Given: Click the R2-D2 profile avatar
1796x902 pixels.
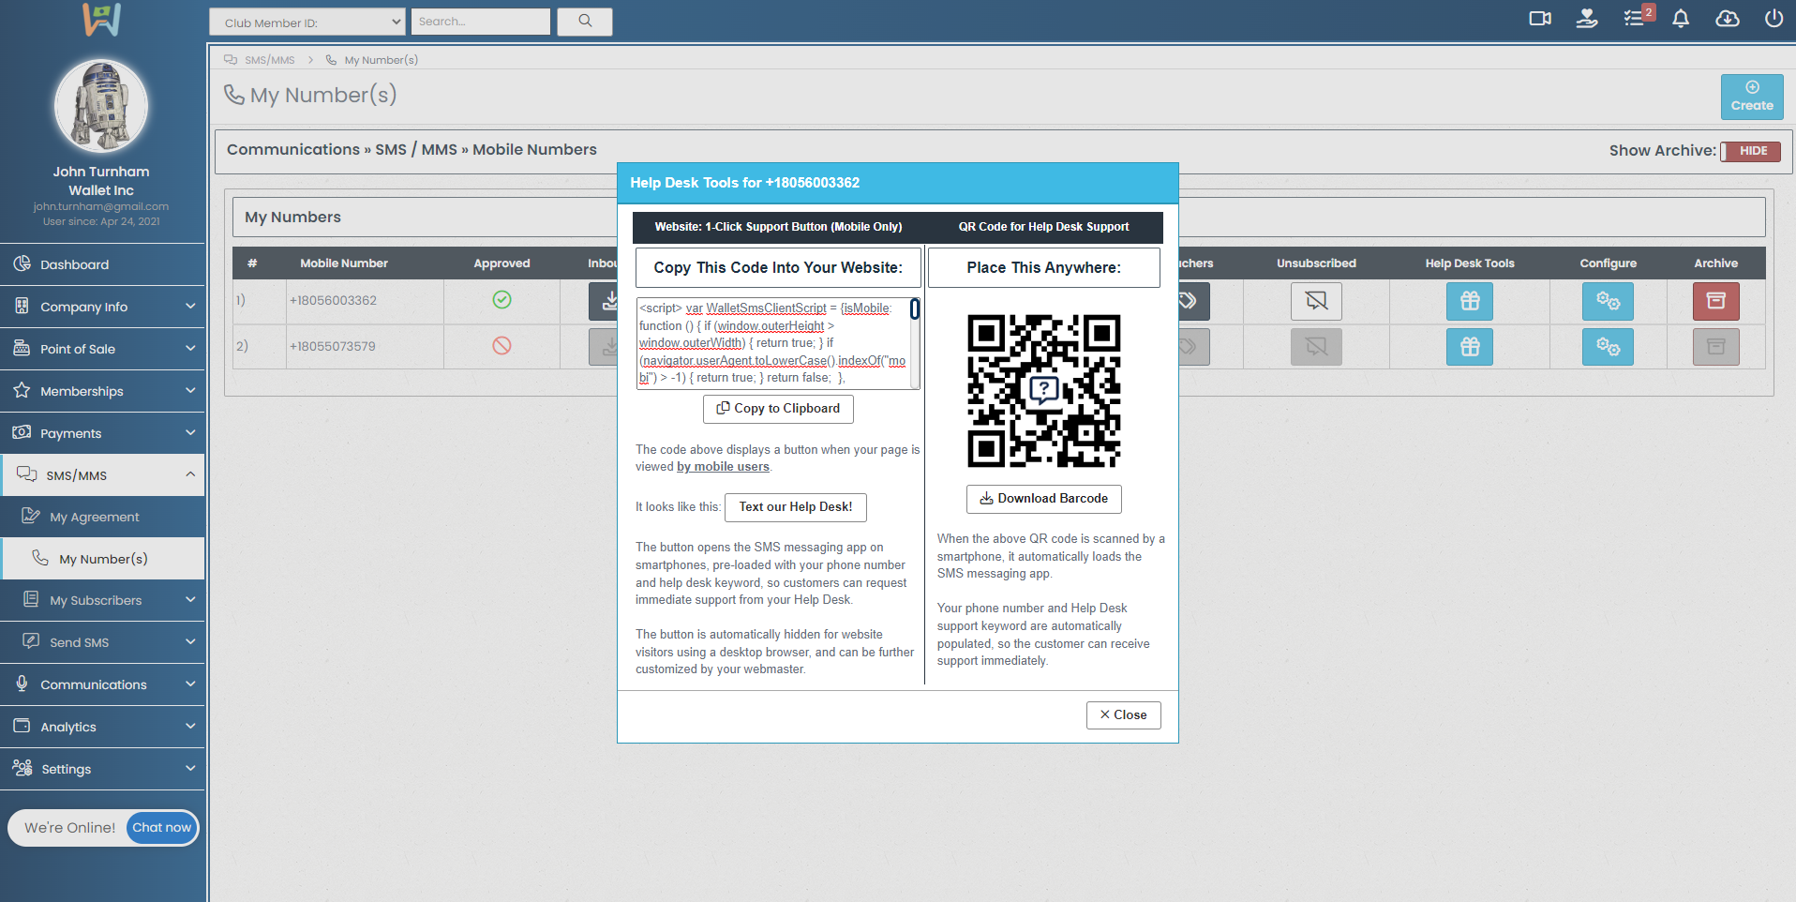Looking at the screenshot, I should point(101,106).
